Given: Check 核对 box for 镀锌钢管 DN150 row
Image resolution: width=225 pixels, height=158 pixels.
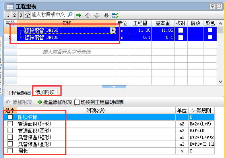Looking at the screenshot, I should coord(180,30).
